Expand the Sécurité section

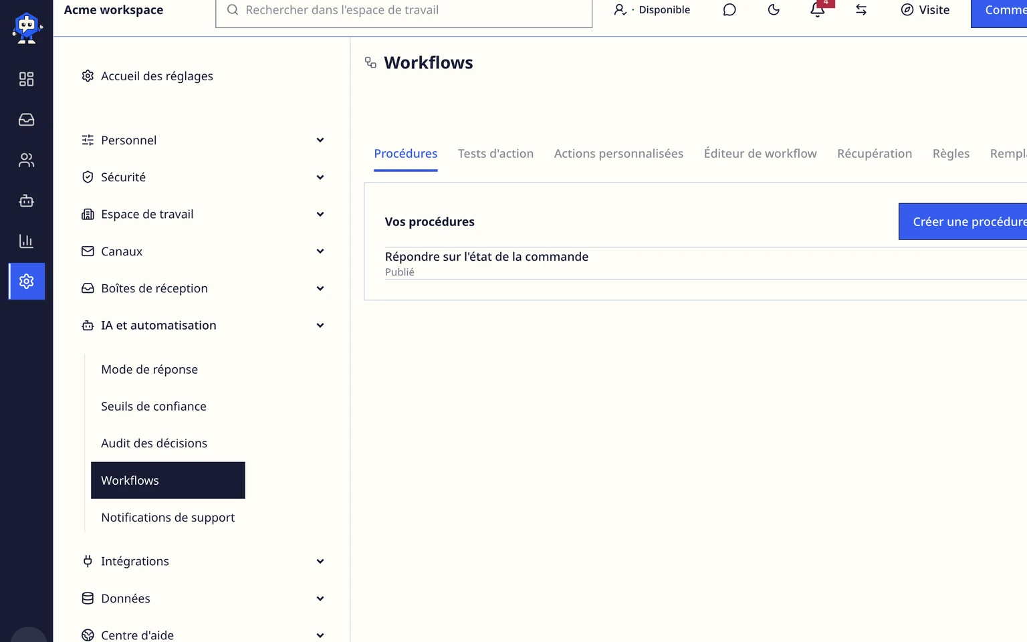(x=203, y=177)
